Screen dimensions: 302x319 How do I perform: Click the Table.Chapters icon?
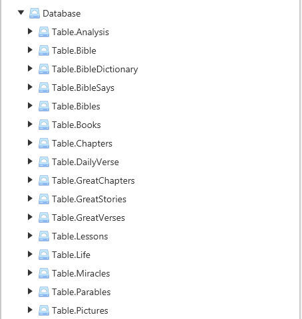(44, 143)
